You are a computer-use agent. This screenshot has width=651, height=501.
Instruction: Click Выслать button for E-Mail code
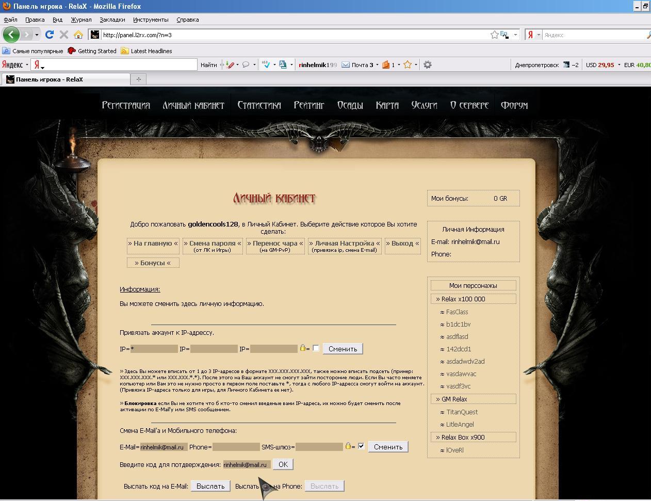click(x=210, y=486)
